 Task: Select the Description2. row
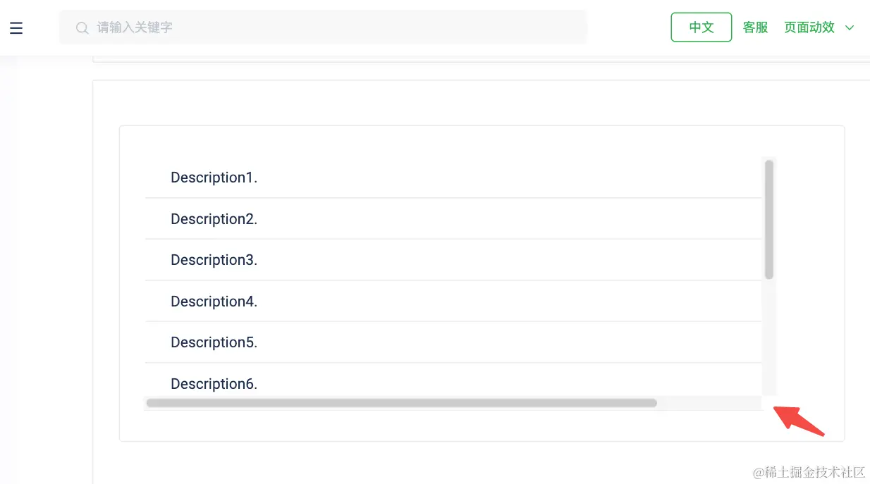(453, 218)
